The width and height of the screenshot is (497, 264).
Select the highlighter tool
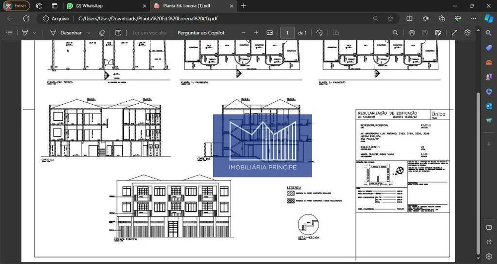coord(25,33)
